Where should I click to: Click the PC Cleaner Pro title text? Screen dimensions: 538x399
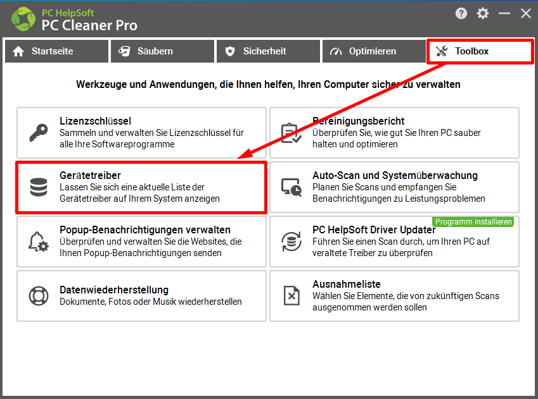tap(89, 25)
